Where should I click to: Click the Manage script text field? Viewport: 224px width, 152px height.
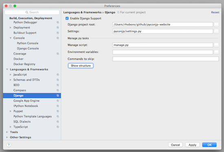(163, 45)
